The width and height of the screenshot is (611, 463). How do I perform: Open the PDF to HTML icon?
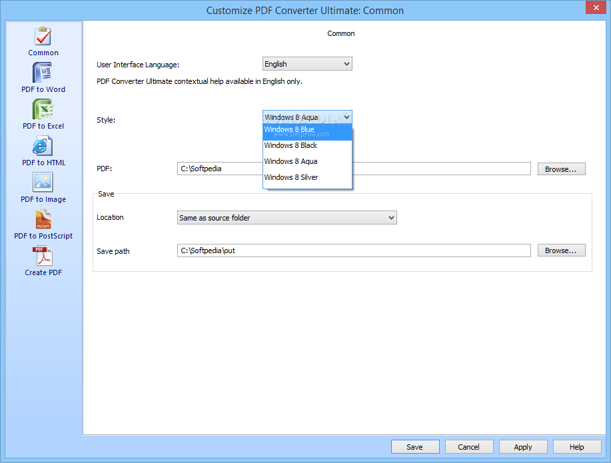tap(43, 146)
